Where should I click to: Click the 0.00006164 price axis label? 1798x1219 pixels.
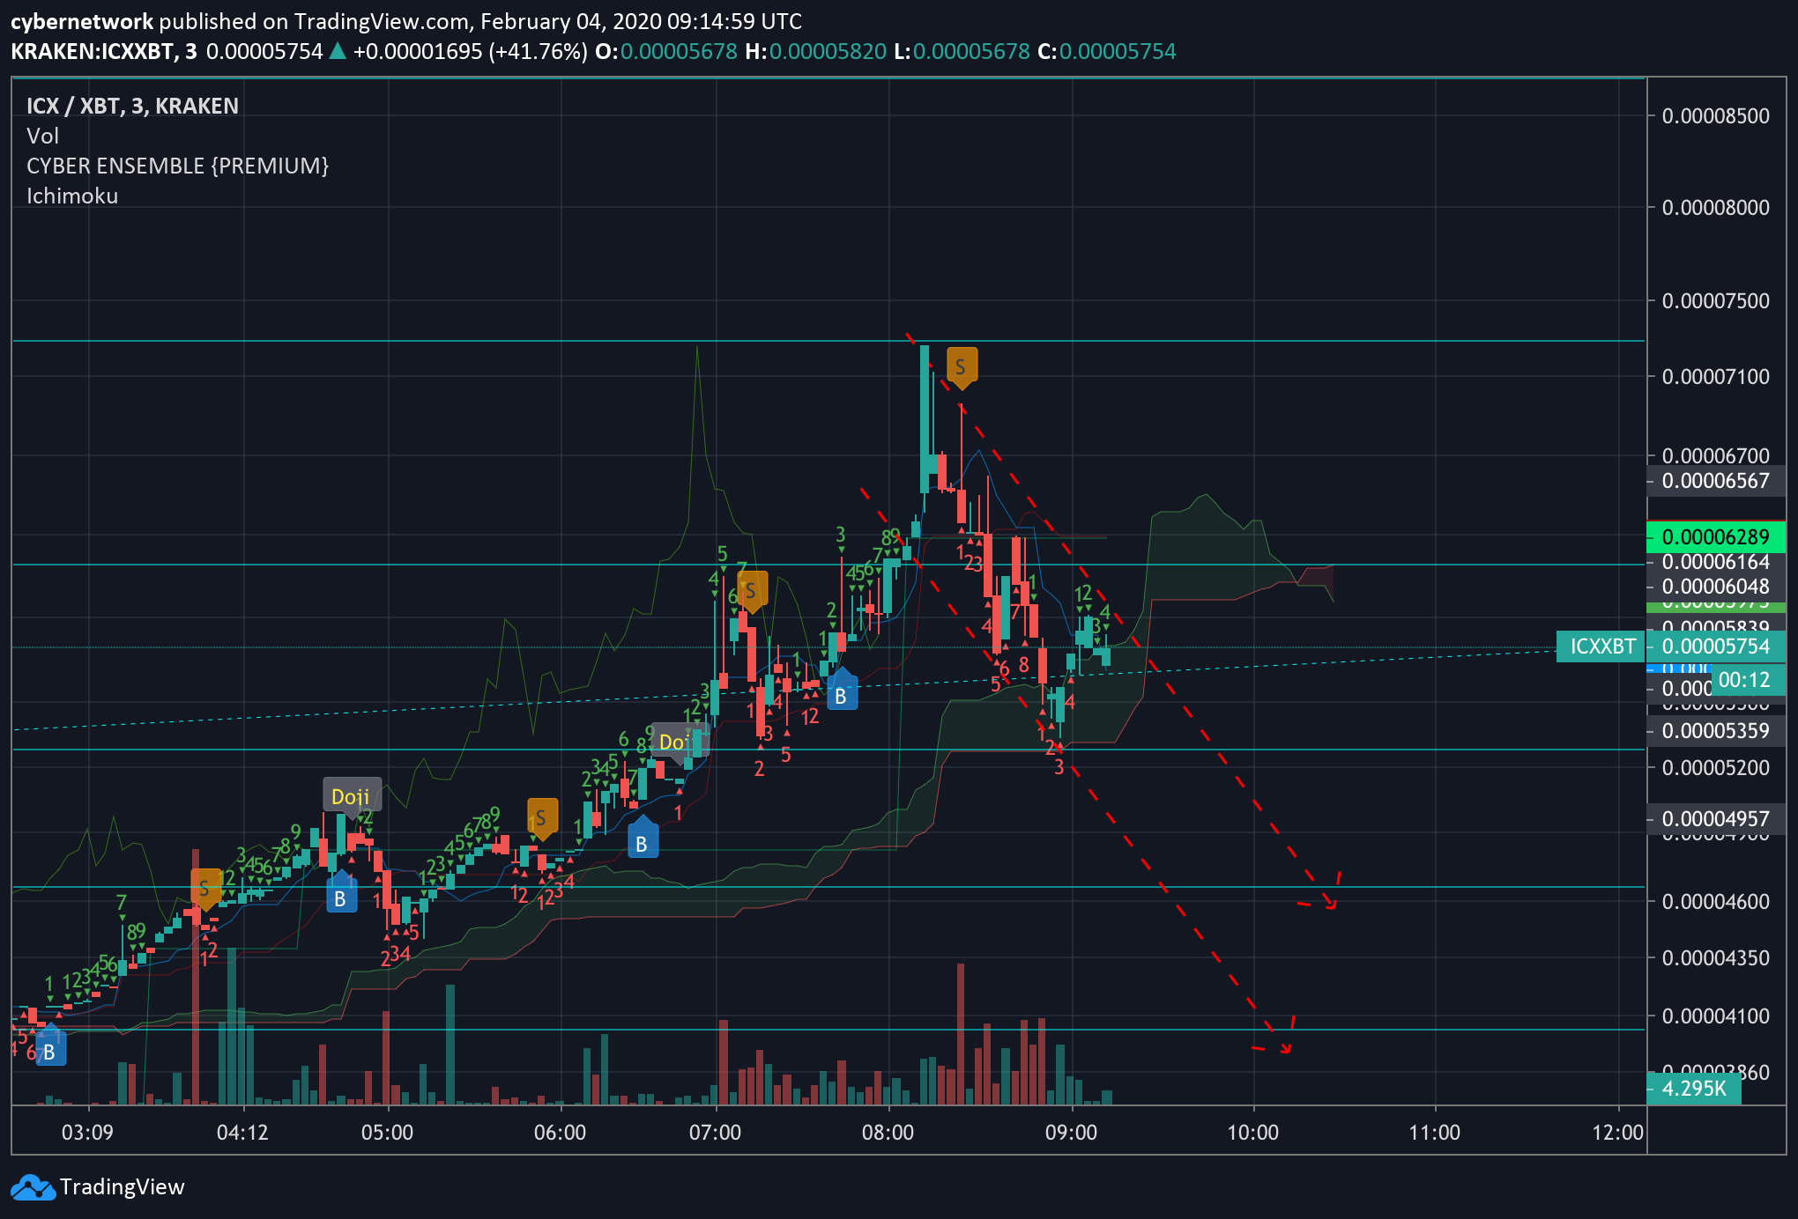tap(1716, 562)
